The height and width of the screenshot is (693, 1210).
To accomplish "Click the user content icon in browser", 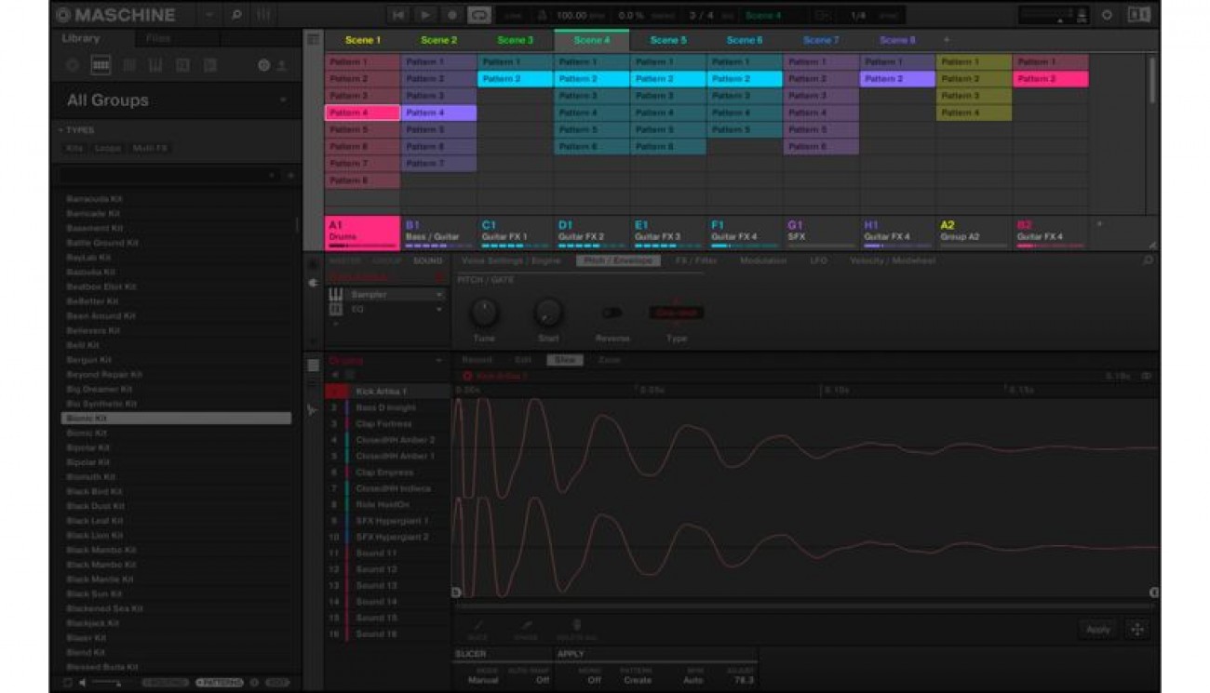I will [x=281, y=66].
